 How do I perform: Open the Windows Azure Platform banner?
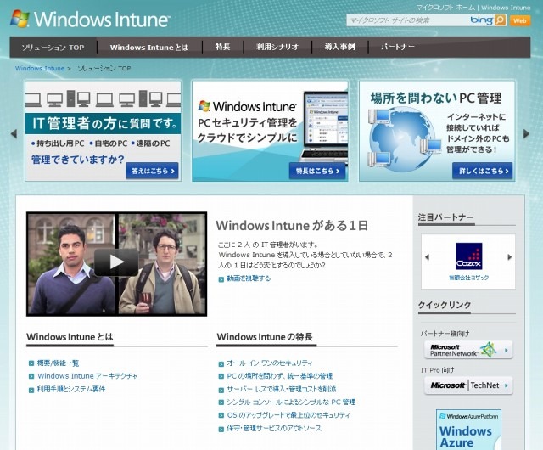coord(468,430)
